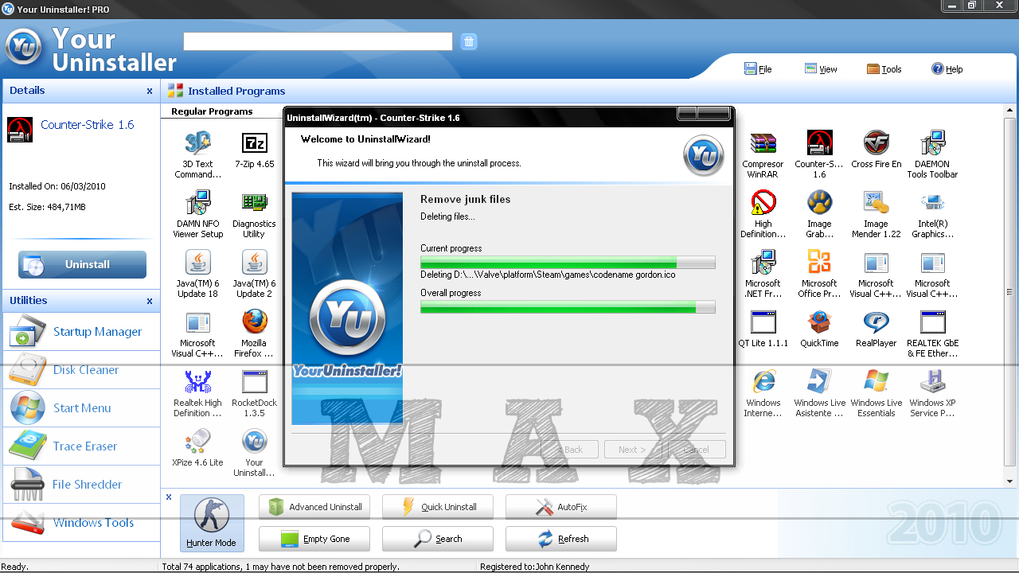Click the Uninstall button in Details

tap(82, 264)
